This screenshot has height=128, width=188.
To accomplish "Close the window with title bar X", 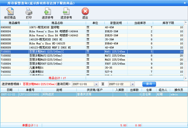I will (185, 3).
